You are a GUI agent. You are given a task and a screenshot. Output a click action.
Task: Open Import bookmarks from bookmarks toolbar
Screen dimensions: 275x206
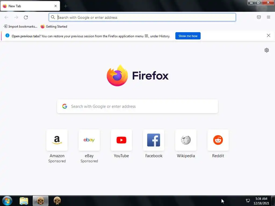[20, 27]
